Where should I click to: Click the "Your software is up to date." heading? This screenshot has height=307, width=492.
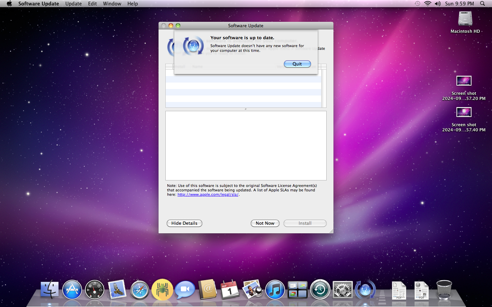[x=242, y=38]
